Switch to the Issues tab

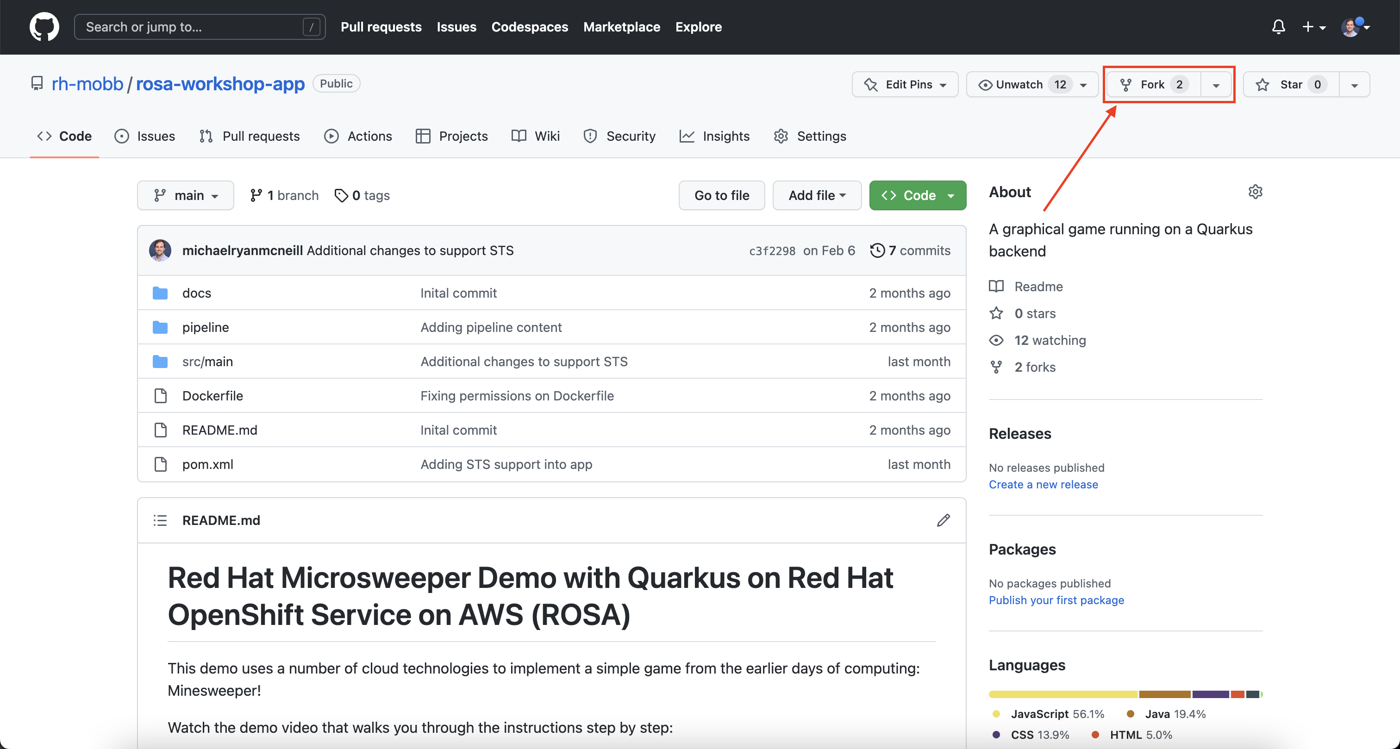(x=144, y=137)
